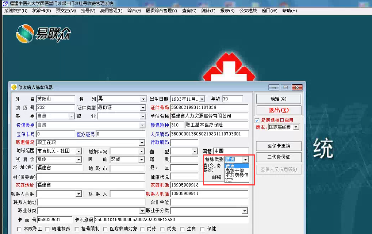Open the 就诊卡(K) menu
This screenshot has width=372, height=234.
42,11
